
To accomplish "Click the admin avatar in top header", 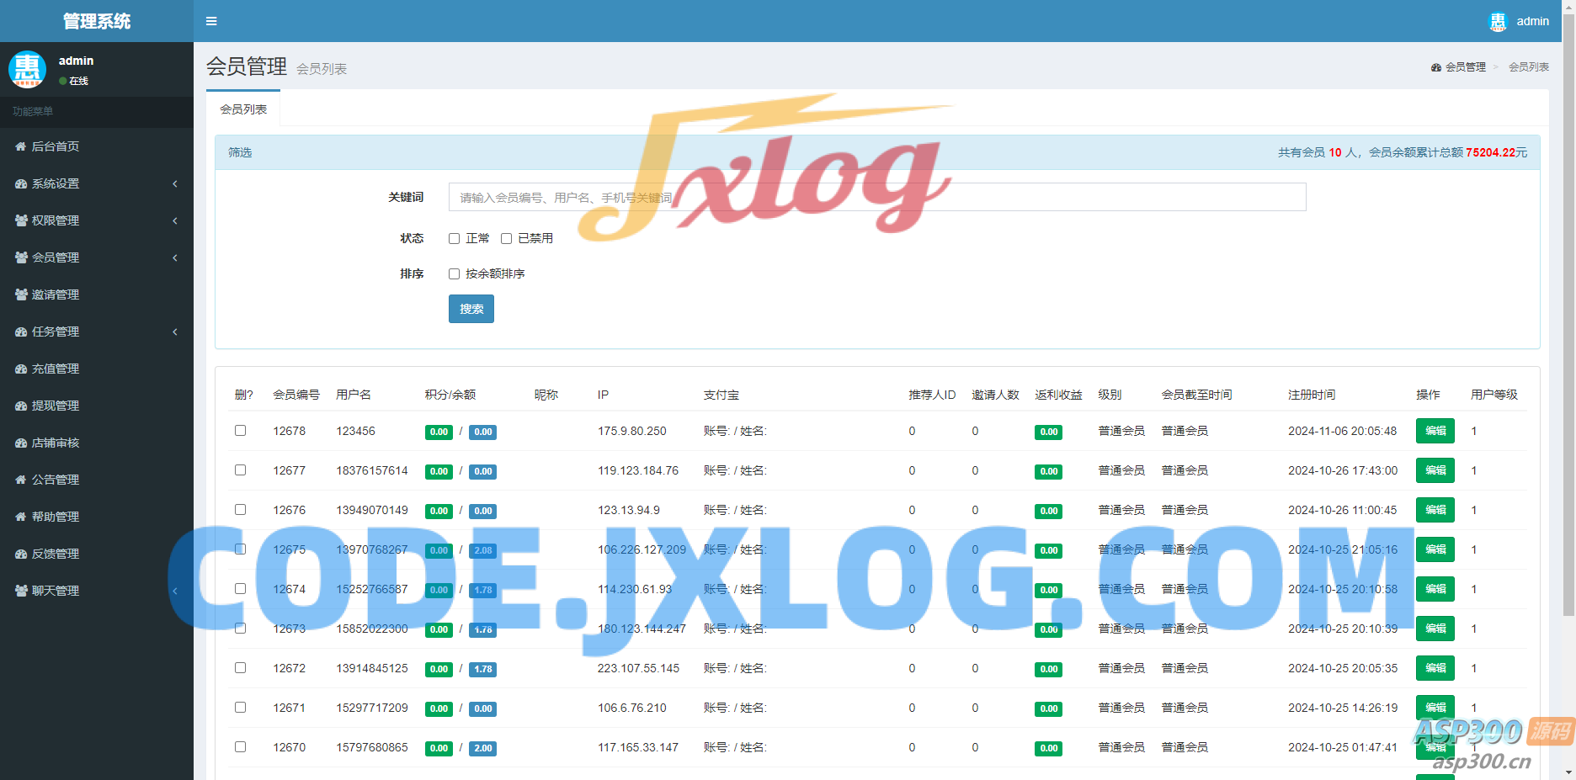I will (1498, 22).
